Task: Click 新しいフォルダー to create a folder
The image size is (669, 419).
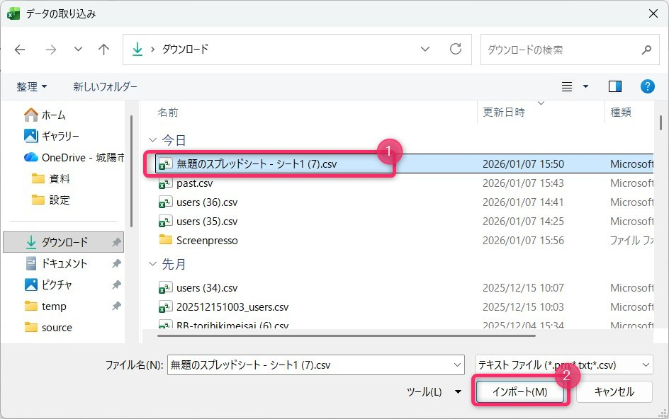Action: coord(105,86)
